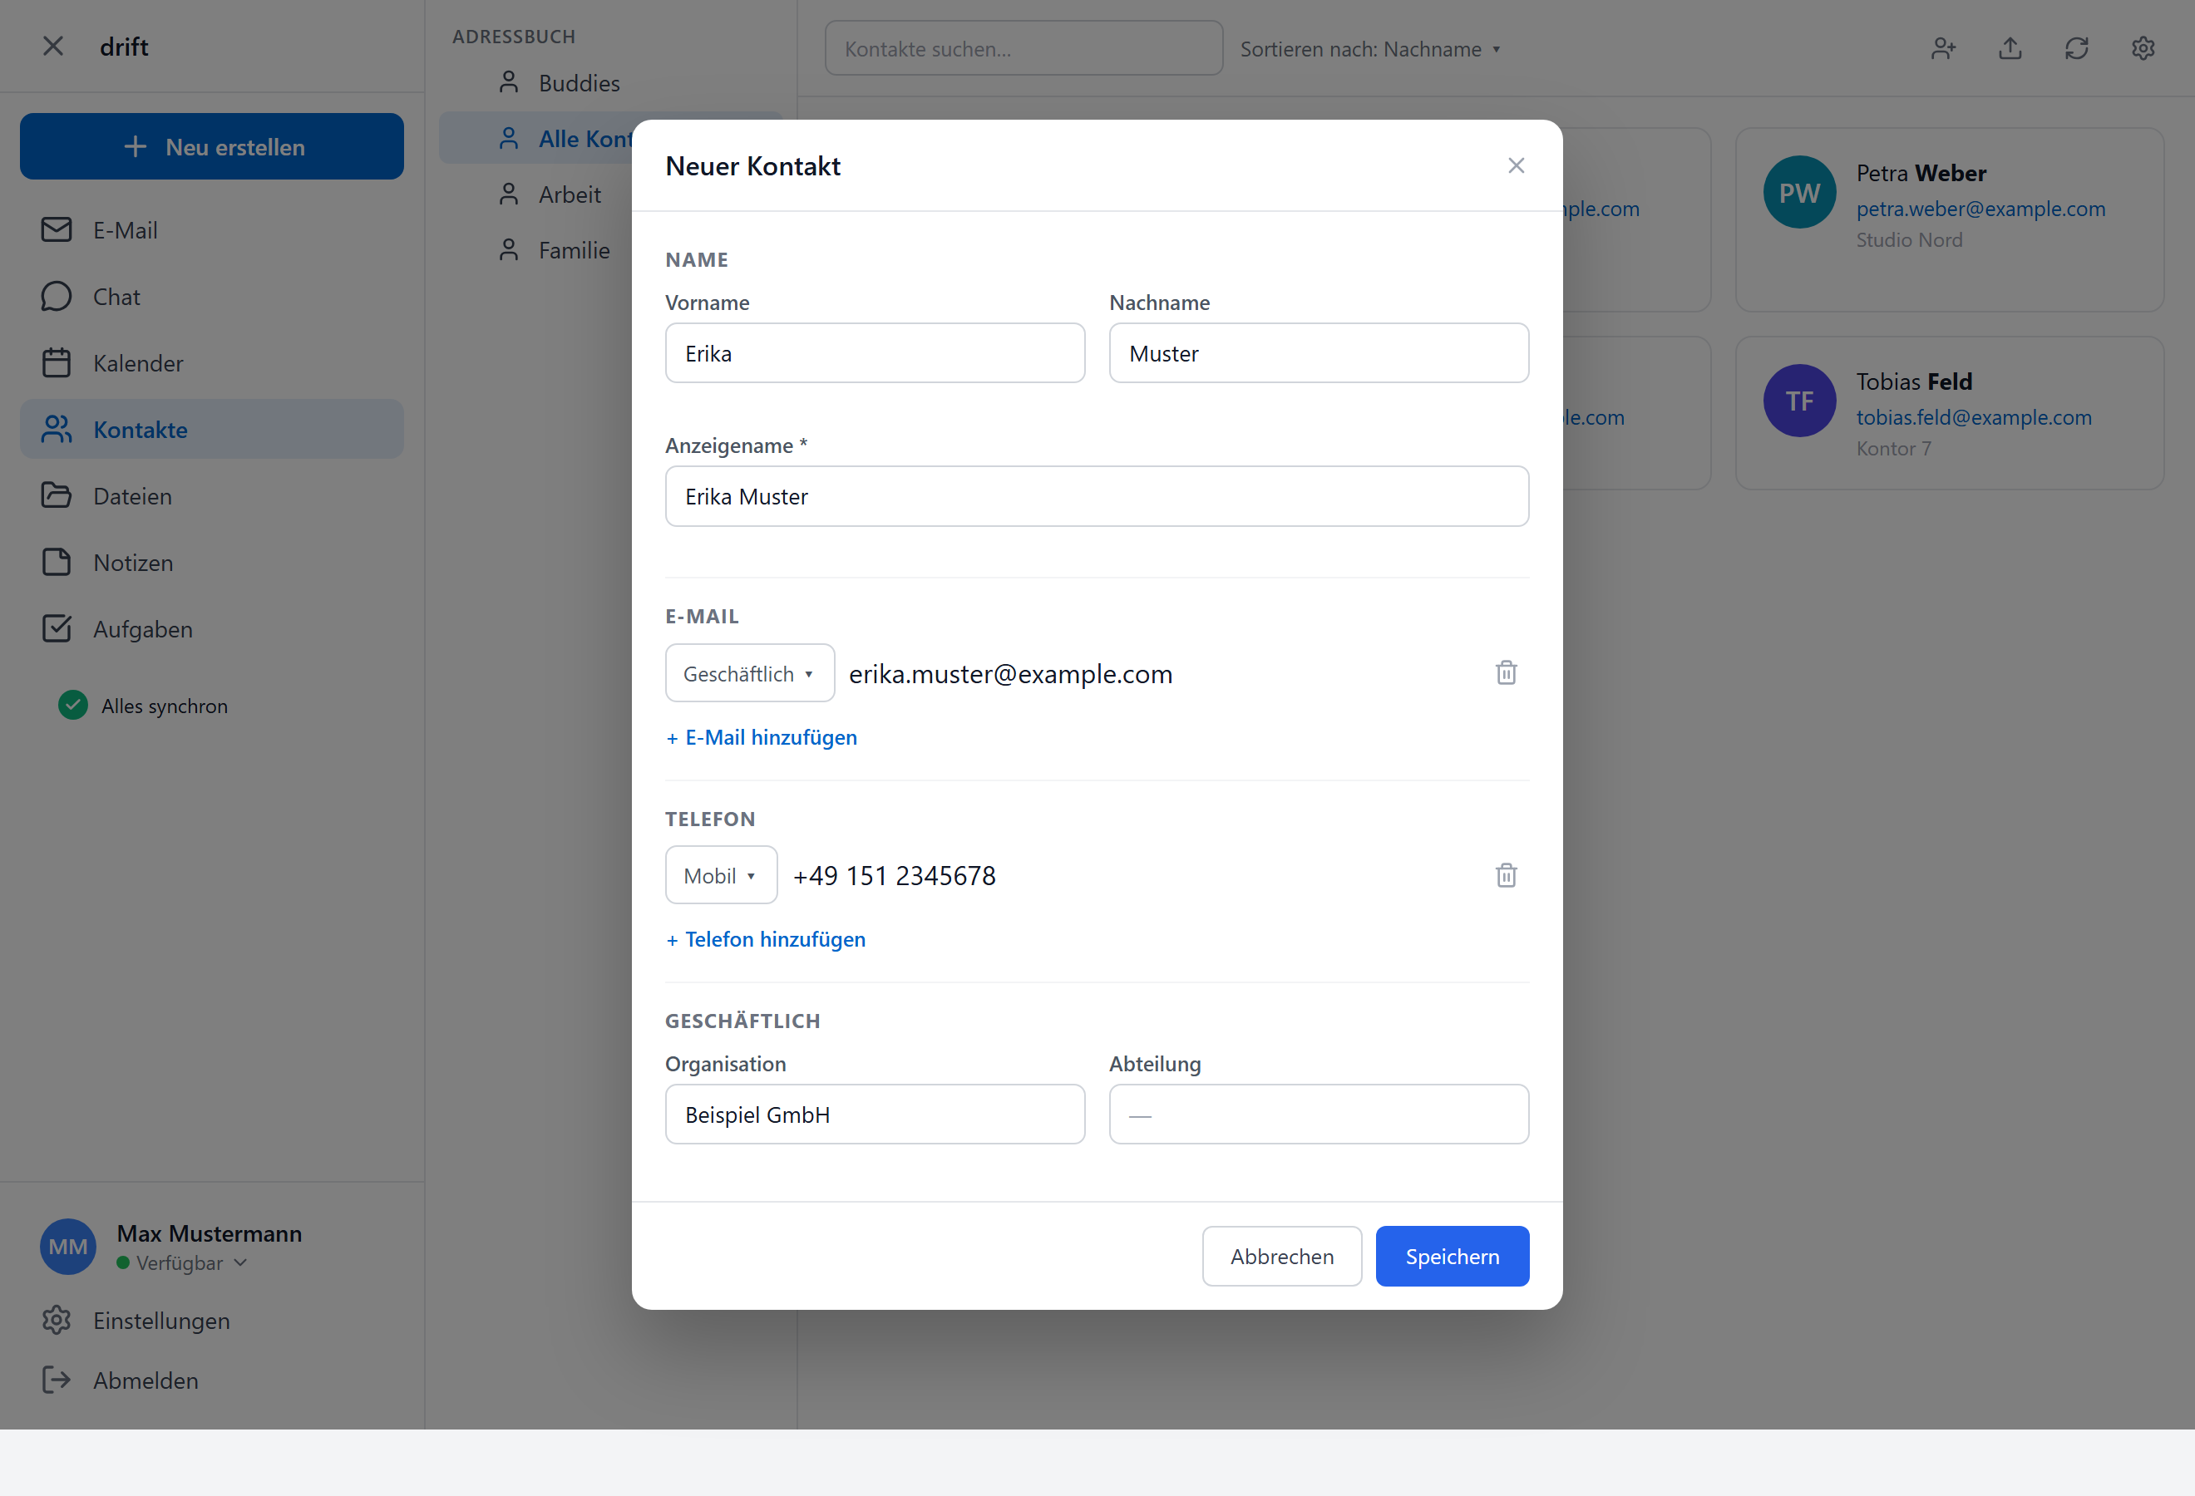
Task: Open the Sortieren nach: Nachname dropdown
Action: 1369,49
